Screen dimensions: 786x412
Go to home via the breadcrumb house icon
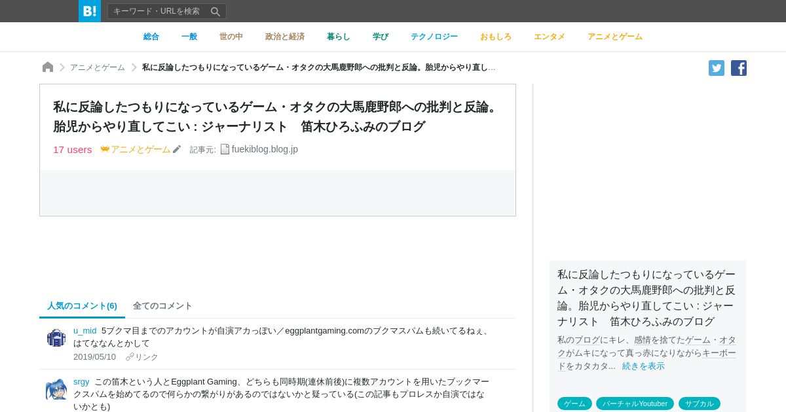(x=48, y=67)
